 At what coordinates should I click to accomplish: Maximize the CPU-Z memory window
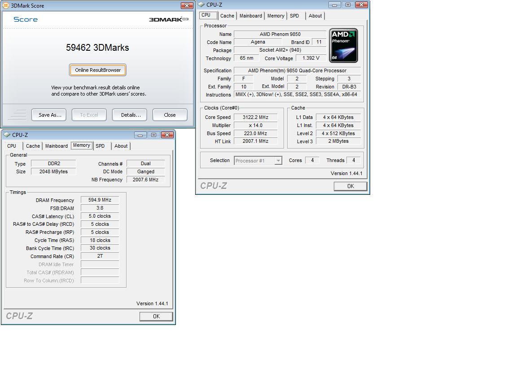pos(153,135)
